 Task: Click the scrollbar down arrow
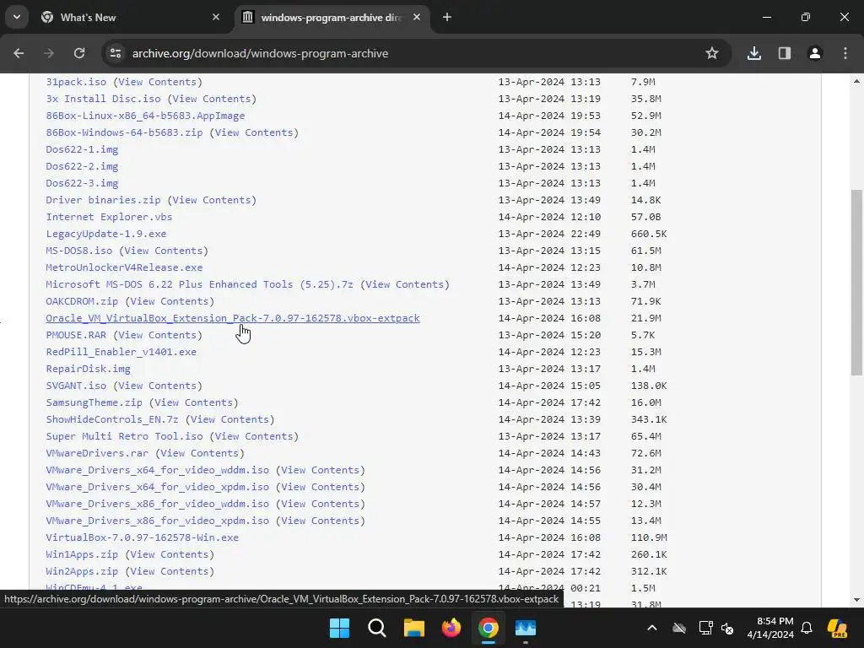[x=856, y=600]
